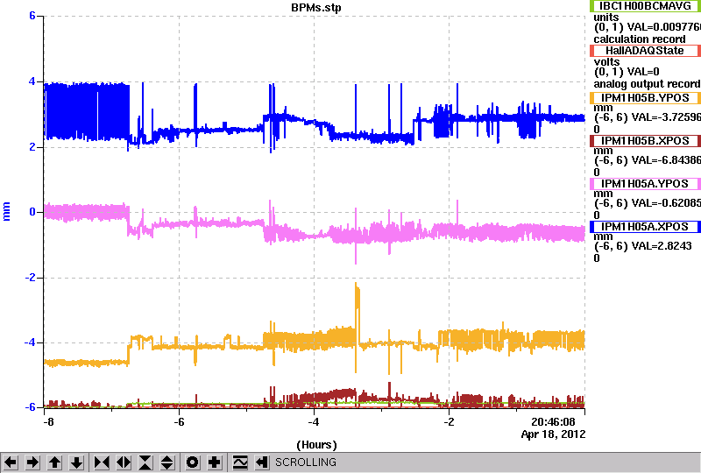Screen dimensions: 701x473
Task: Click the horizontal bowtie zoom-in time icon
Action: coord(102,462)
